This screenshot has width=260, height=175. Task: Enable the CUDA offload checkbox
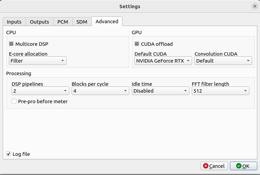137,44
